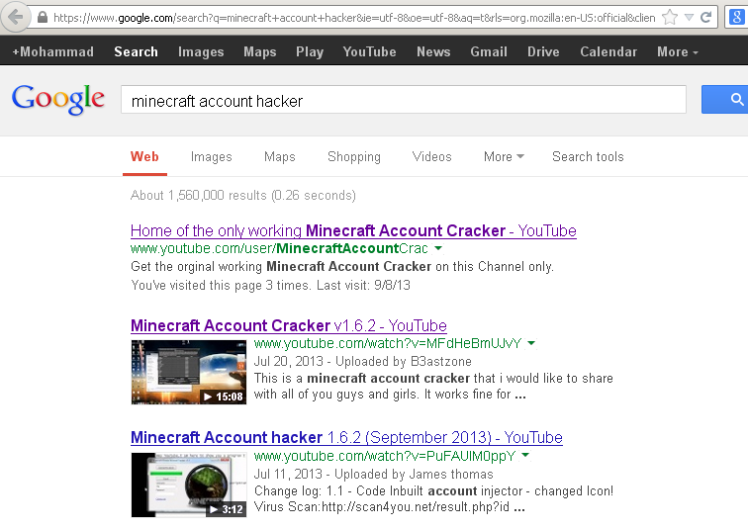Open 'Minecraft Account Cracker v1.6.2 - YouTube' result
This screenshot has width=748, height=530.
pyautogui.click(x=289, y=325)
